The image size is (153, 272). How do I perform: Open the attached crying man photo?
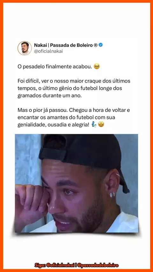[x=76, y=183]
